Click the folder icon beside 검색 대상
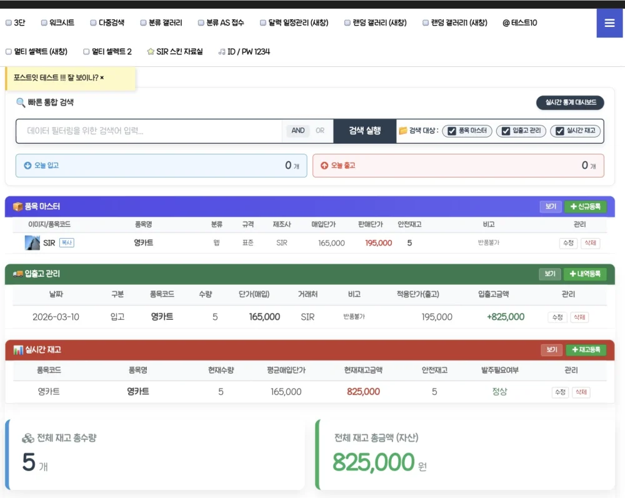Screen dimensions: 625x498 click(403, 131)
